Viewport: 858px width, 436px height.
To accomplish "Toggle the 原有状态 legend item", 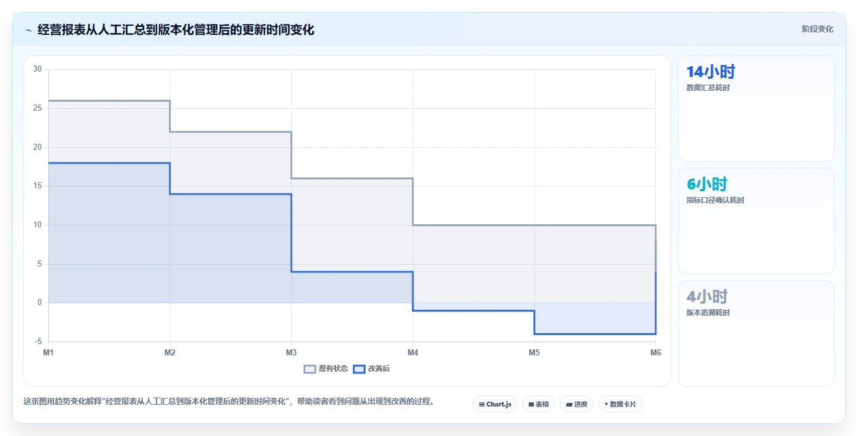I will (326, 369).
